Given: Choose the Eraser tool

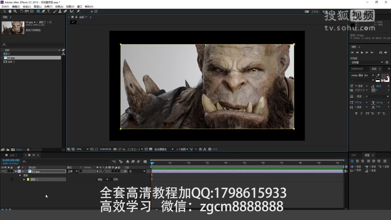Looking at the screenshot, I should [x=65, y=11].
